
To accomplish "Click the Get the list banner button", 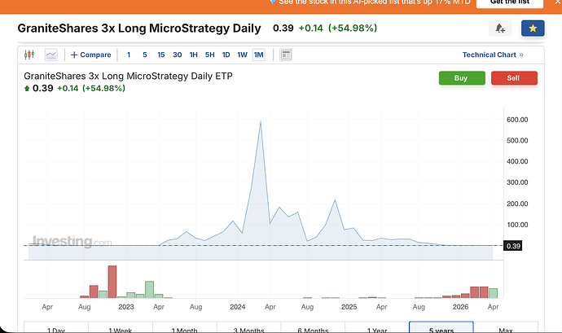I will [x=510, y=3].
